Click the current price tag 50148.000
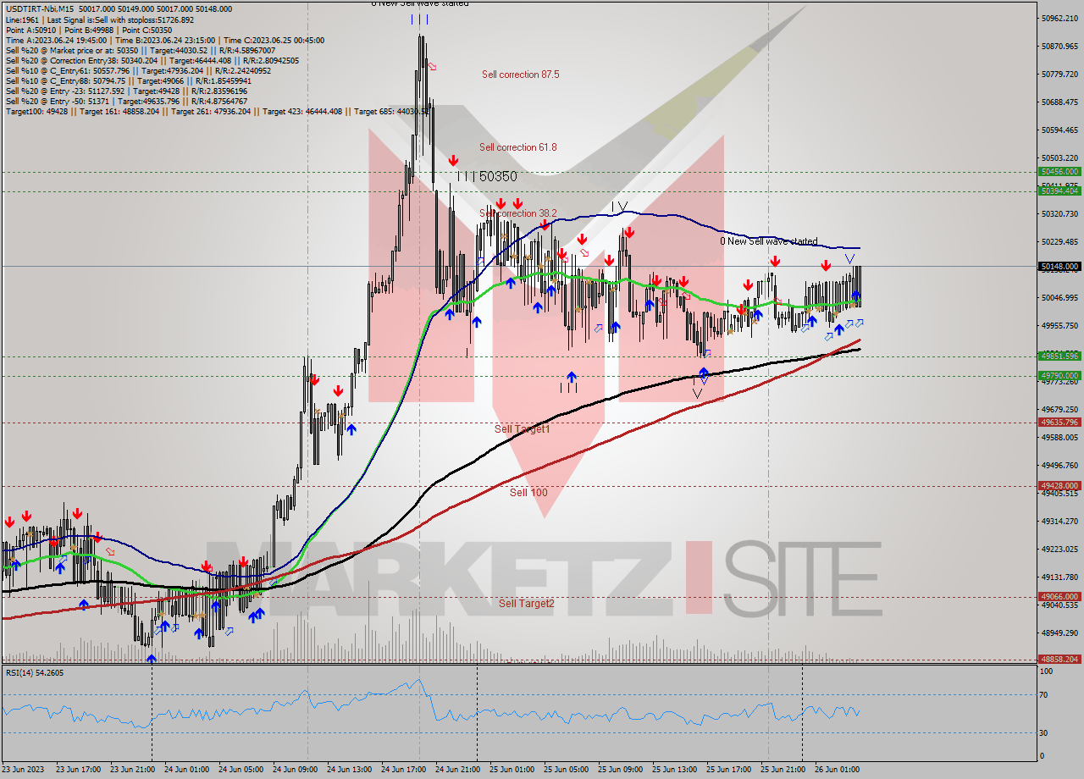 1059,266
